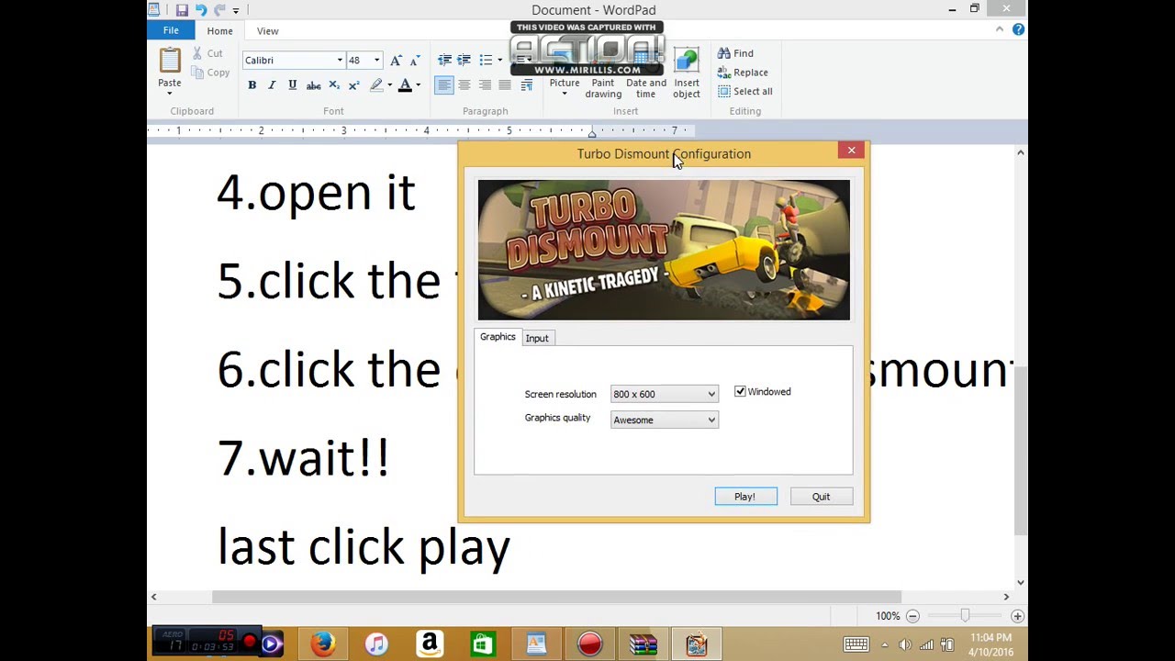The image size is (1175, 661).
Task: Click the zoom out minus button
Action: (x=912, y=616)
